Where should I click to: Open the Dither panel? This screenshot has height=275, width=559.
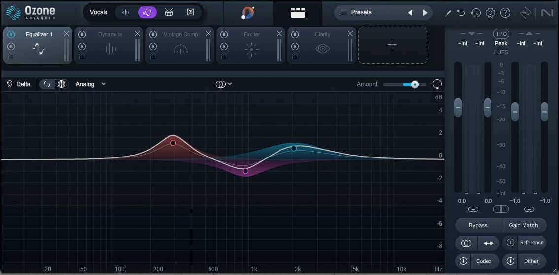531,261
